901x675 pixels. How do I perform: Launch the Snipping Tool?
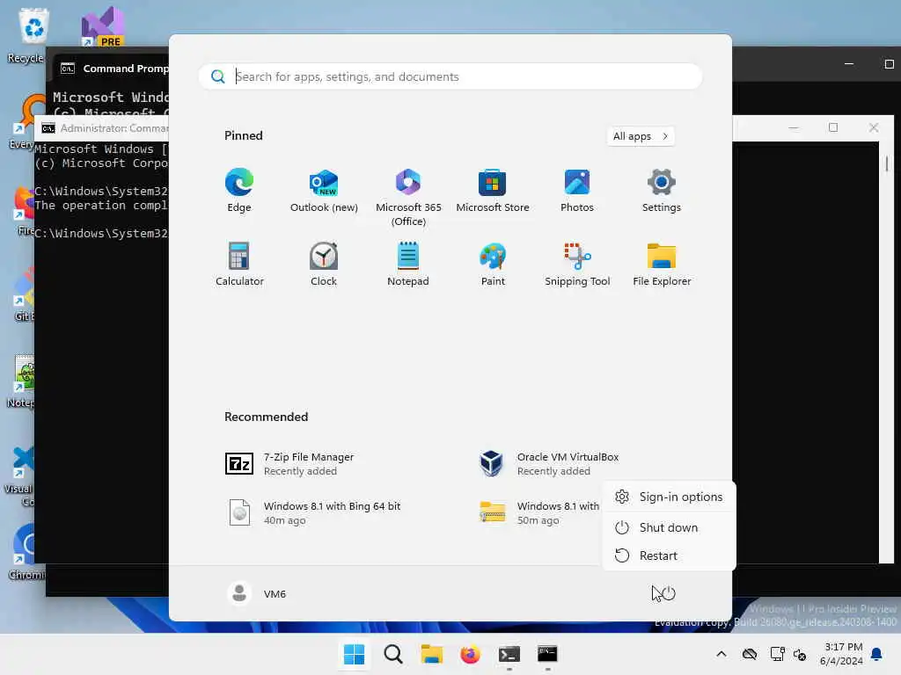point(577,264)
